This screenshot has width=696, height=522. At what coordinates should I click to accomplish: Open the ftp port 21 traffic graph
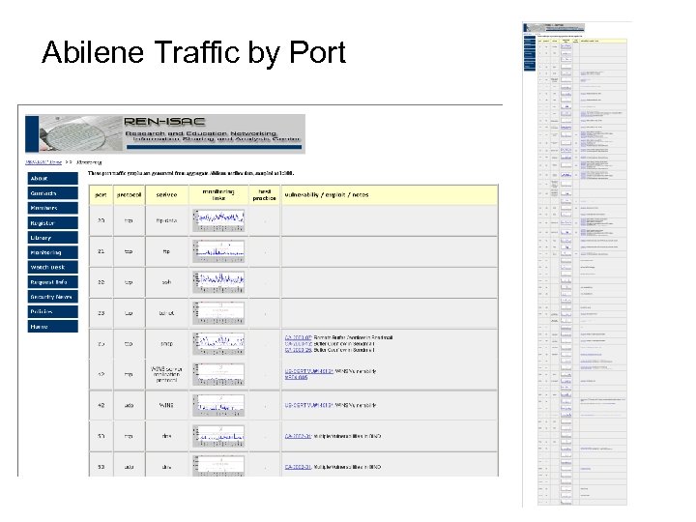tap(218, 251)
